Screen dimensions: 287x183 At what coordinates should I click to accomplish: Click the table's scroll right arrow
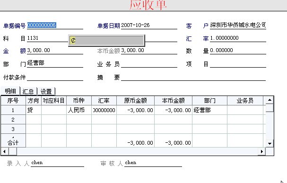(x=262, y=151)
